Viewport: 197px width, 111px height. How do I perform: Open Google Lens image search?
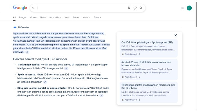[135, 8]
